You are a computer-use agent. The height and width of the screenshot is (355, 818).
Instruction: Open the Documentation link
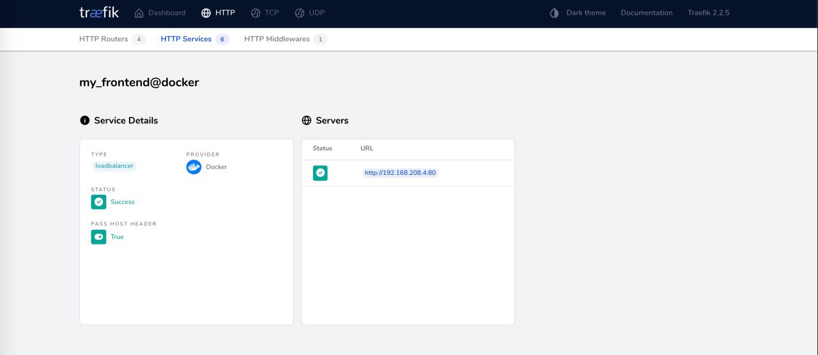point(647,13)
